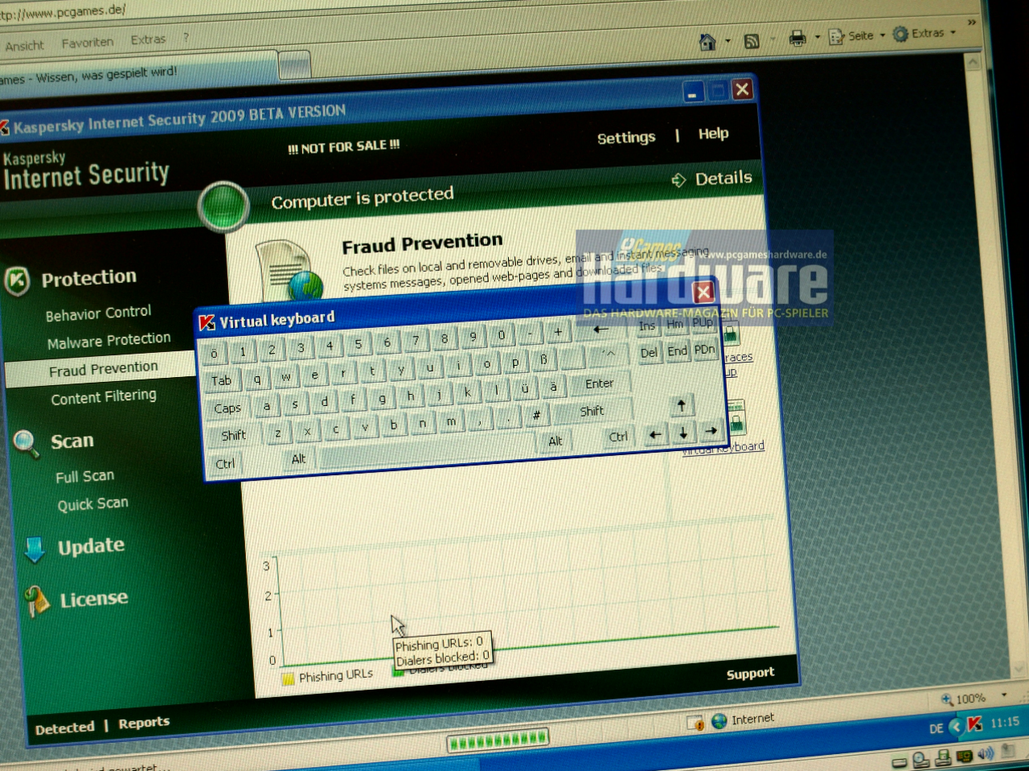Click up arrow key on virtual keyboard
This screenshot has width=1029, height=771.
pos(681,405)
